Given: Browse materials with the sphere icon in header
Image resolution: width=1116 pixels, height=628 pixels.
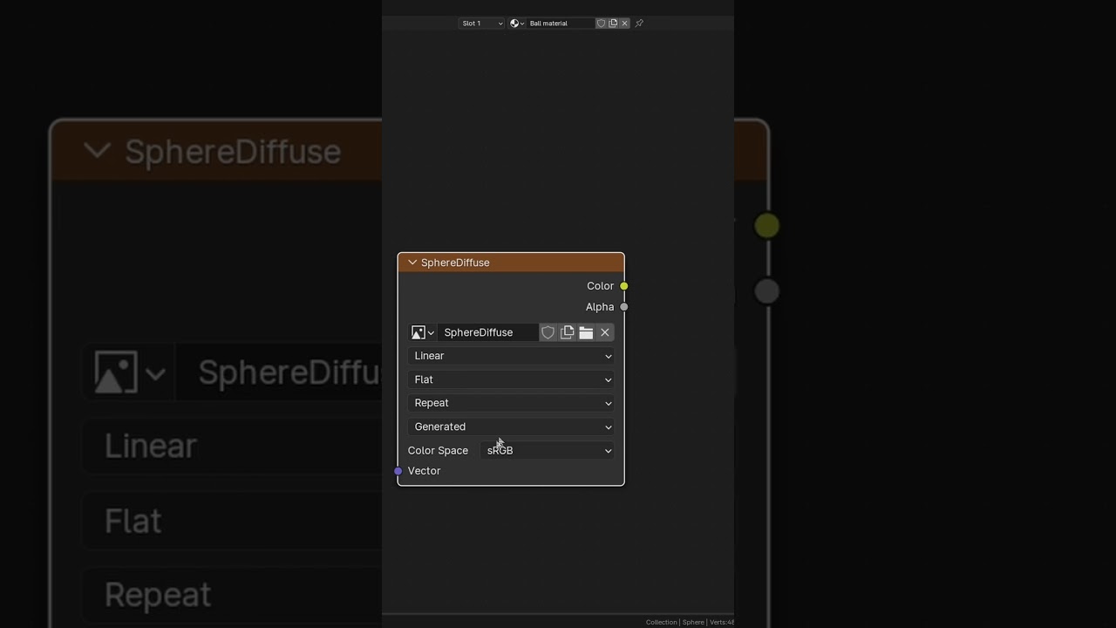Looking at the screenshot, I should pos(516,24).
